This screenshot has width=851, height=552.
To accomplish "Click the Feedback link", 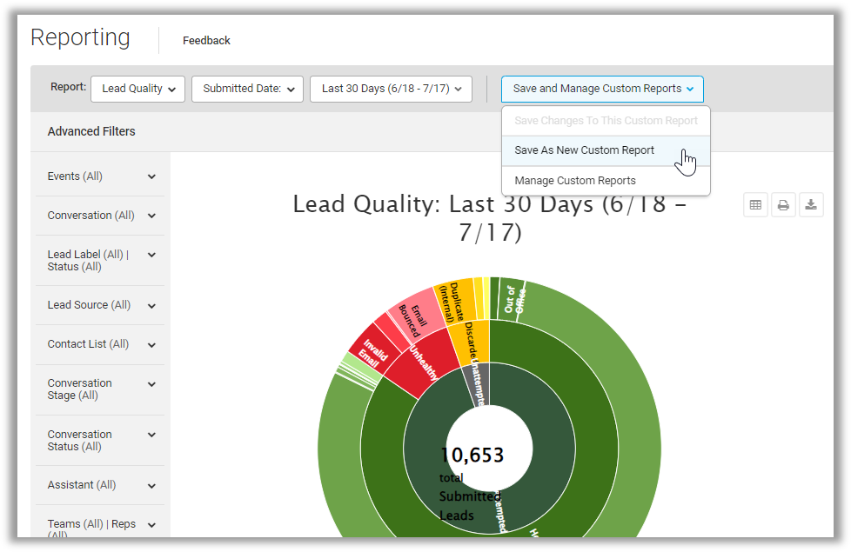I will pyautogui.click(x=206, y=41).
